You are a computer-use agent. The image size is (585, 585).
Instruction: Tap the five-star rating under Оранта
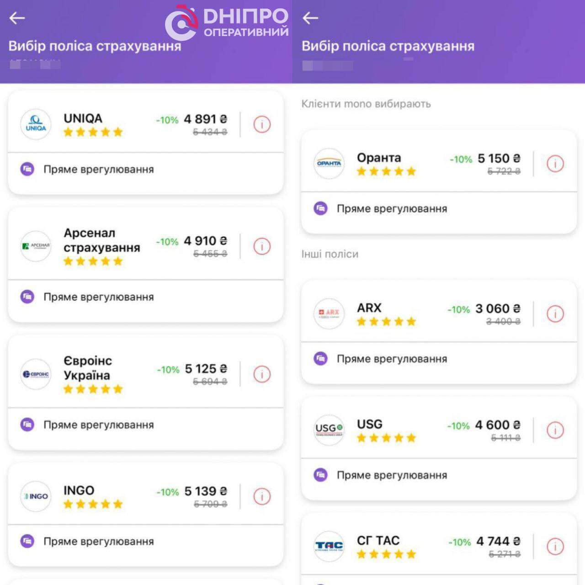[385, 171]
